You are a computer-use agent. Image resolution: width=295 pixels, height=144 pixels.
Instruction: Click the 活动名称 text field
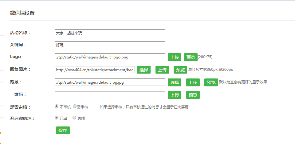tap(110, 33)
